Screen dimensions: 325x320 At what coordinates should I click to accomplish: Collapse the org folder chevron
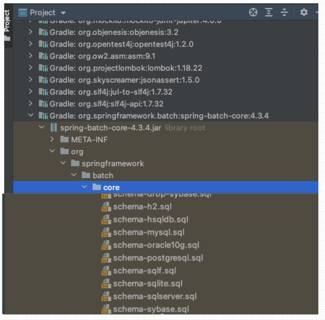(x=52, y=151)
